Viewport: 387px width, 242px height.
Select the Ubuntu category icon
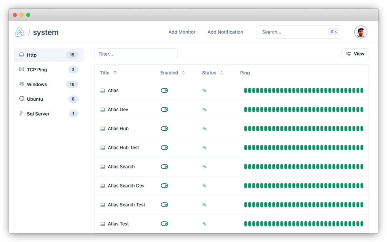click(21, 99)
